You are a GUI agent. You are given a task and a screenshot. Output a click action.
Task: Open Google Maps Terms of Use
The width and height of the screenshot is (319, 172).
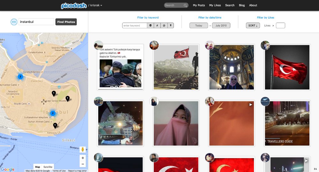click(59, 171)
